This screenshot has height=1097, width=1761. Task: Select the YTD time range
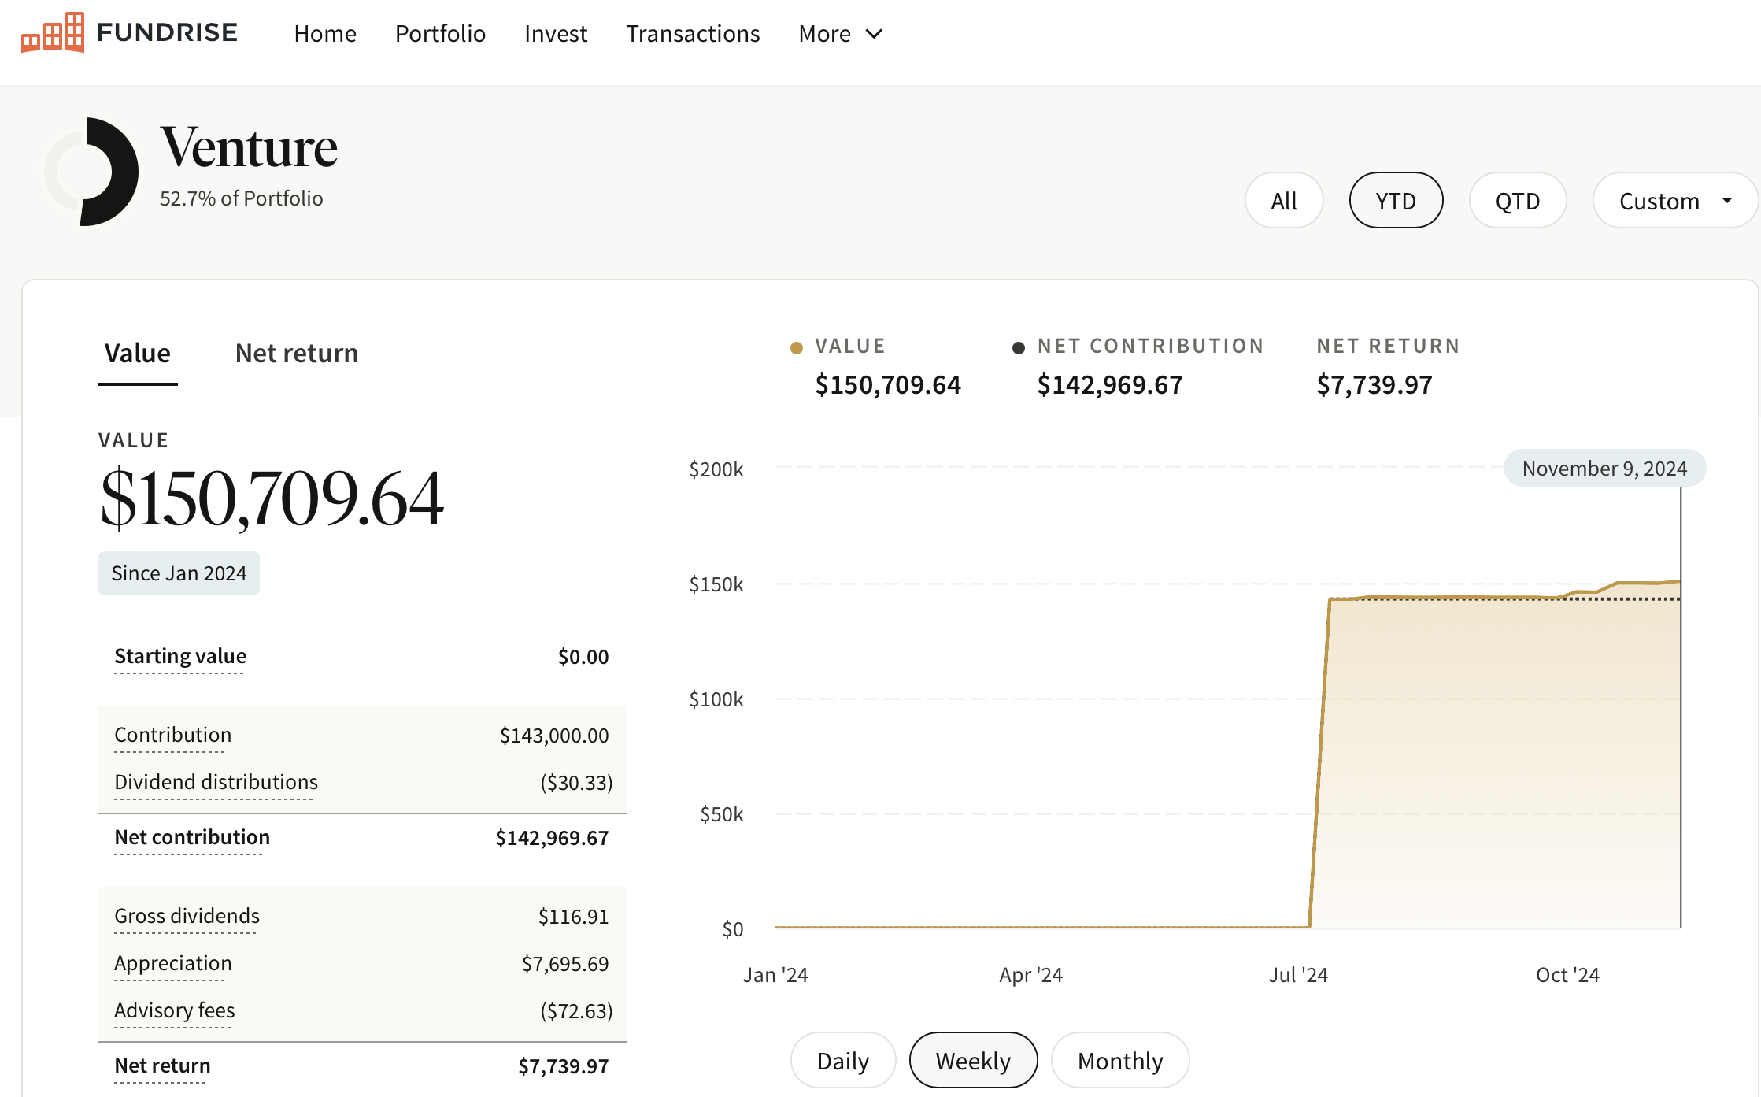(1396, 201)
